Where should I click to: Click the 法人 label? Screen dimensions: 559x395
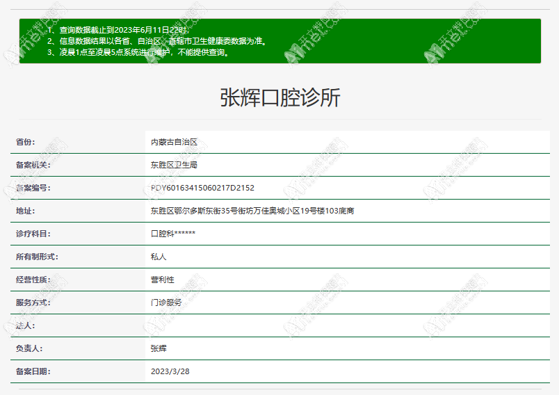[25, 326]
